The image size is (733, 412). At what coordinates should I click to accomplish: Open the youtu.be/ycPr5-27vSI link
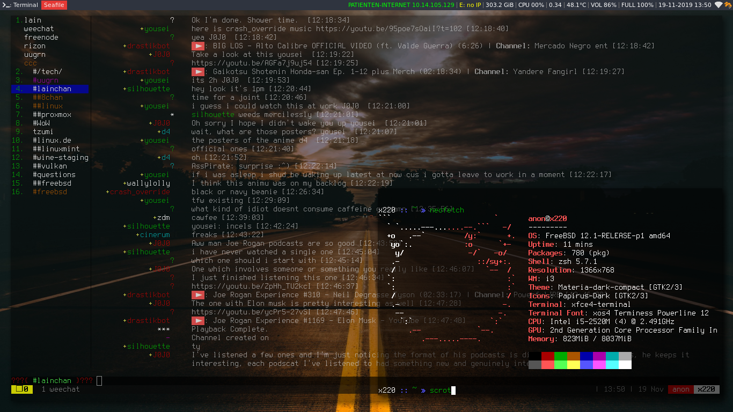click(252, 312)
